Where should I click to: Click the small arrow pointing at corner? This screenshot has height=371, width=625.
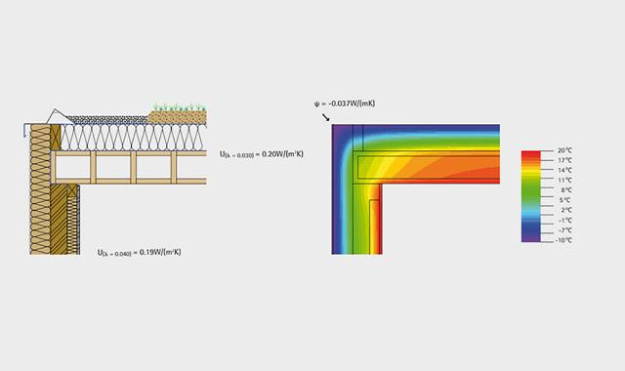326,117
